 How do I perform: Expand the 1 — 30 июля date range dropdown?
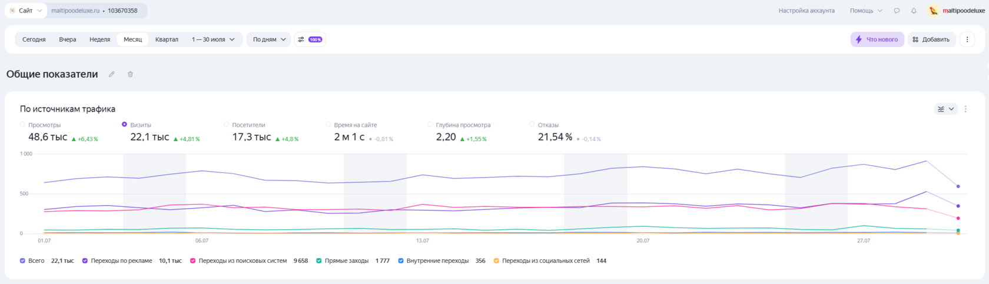click(213, 39)
